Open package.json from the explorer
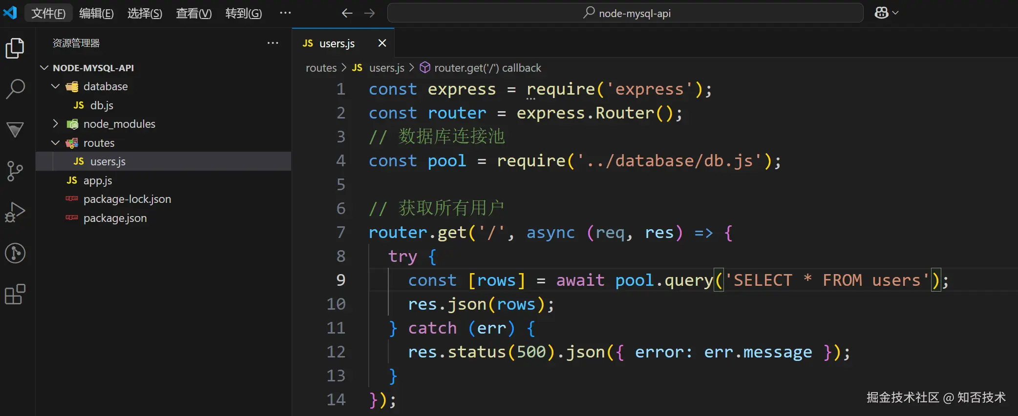Image resolution: width=1018 pixels, height=416 pixels. pyautogui.click(x=115, y=218)
